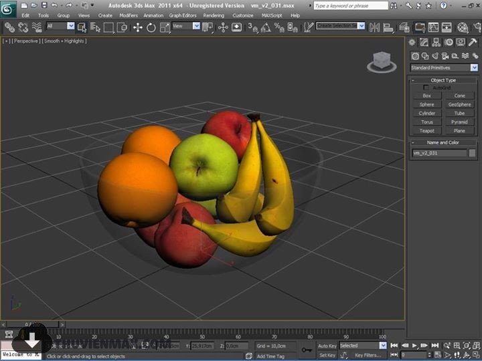Screen dimensions: 482x361
Task: Open the Modify tab in command panel
Action: coord(424,42)
